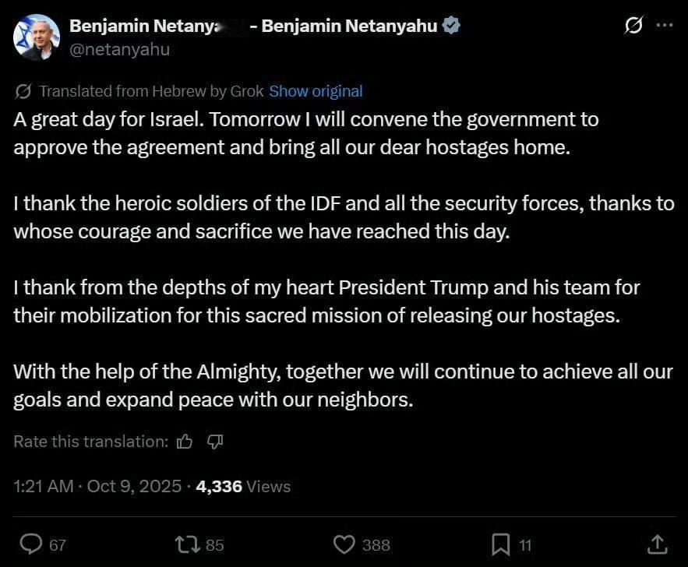Click the Translated from Hebrew by Grok label
The image size is (688, 567).
[x=151, y=91]
